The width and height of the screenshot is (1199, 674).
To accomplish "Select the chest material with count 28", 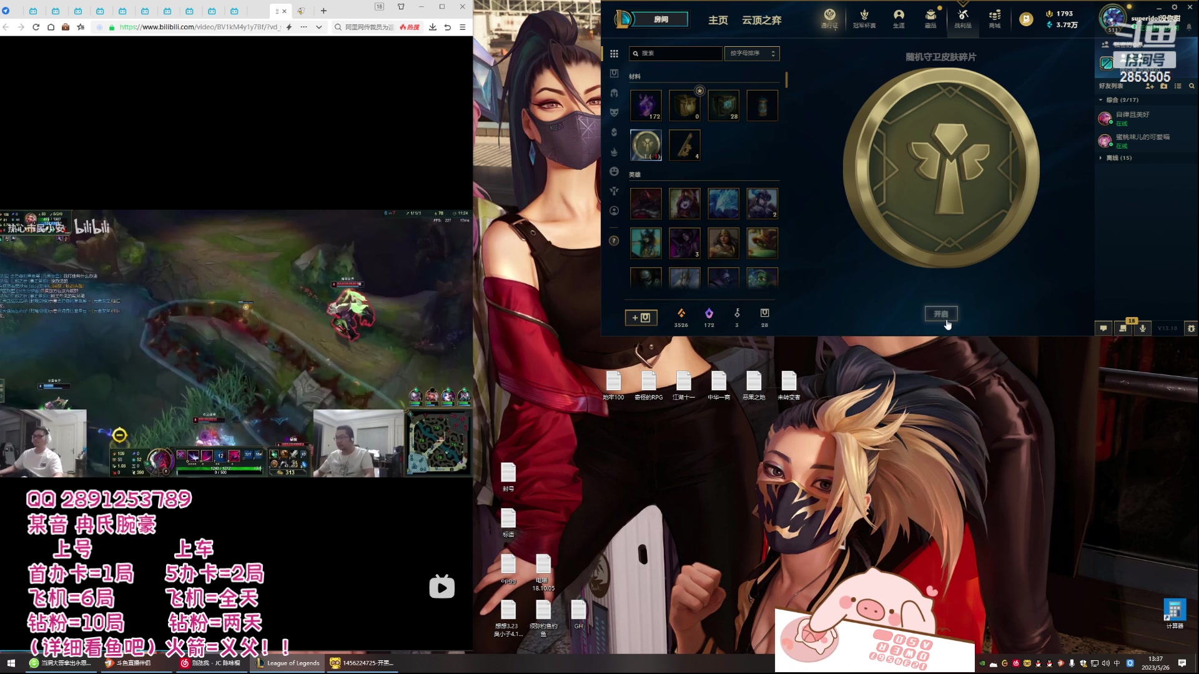I will pos(724,105).
